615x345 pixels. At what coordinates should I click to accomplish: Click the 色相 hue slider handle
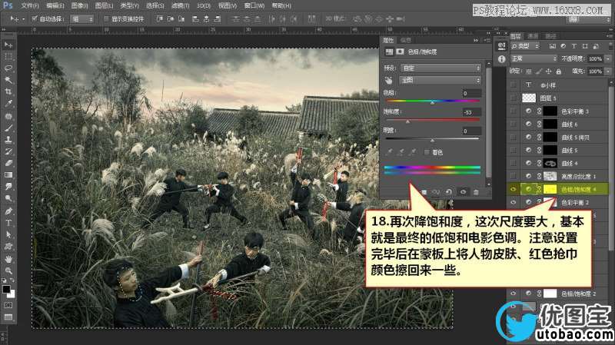click(x=432, y=102)
